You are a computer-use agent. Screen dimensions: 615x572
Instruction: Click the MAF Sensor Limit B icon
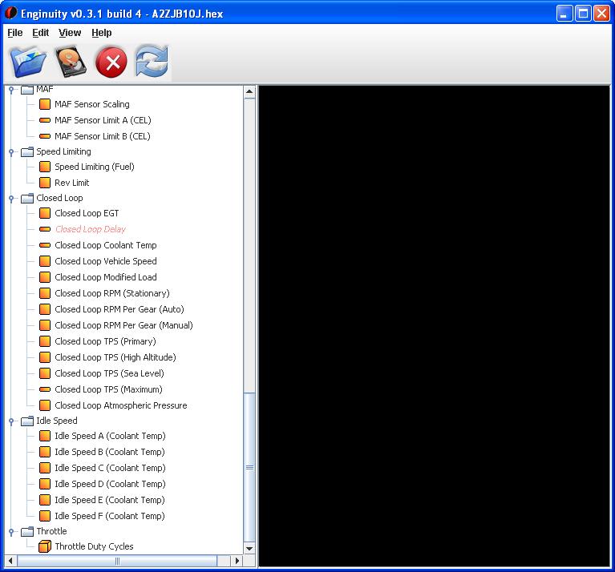[45, 136]
